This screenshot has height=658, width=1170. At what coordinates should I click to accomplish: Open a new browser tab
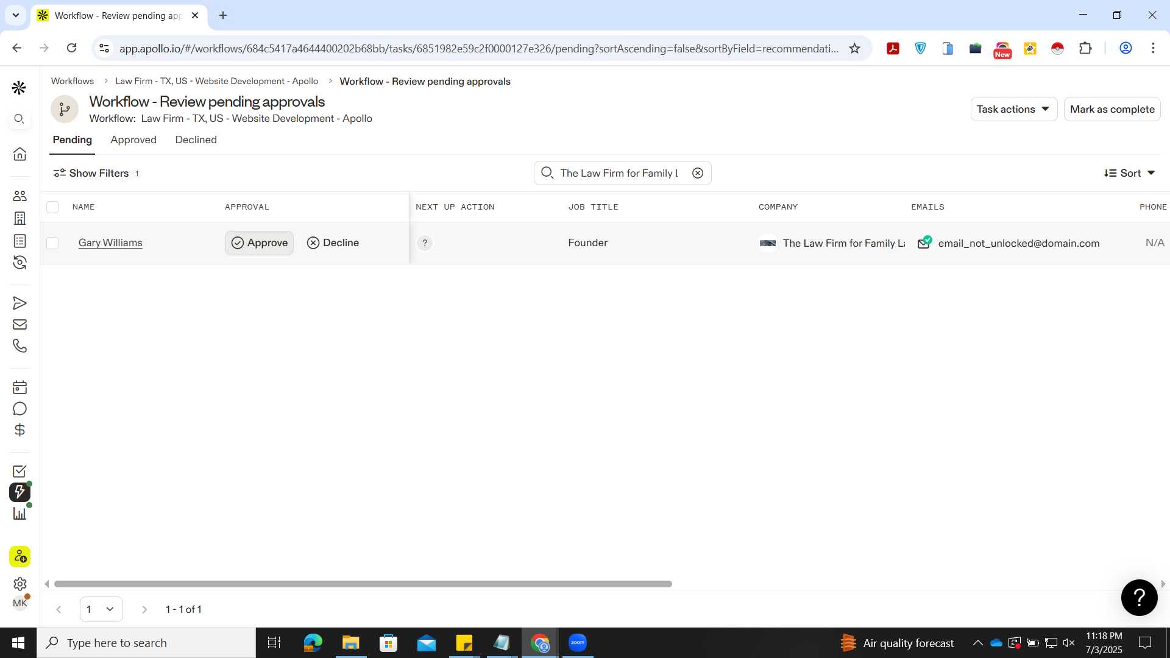coord(223,15)
